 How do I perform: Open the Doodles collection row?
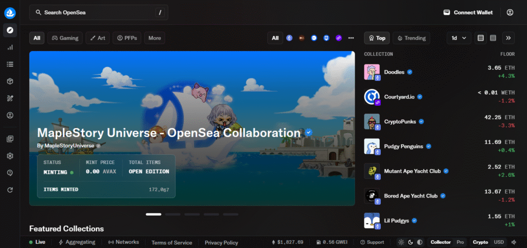pyautogui.click(x=440, y=72)
